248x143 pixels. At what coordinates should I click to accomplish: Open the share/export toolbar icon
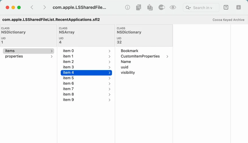click(x=150, y=7)
